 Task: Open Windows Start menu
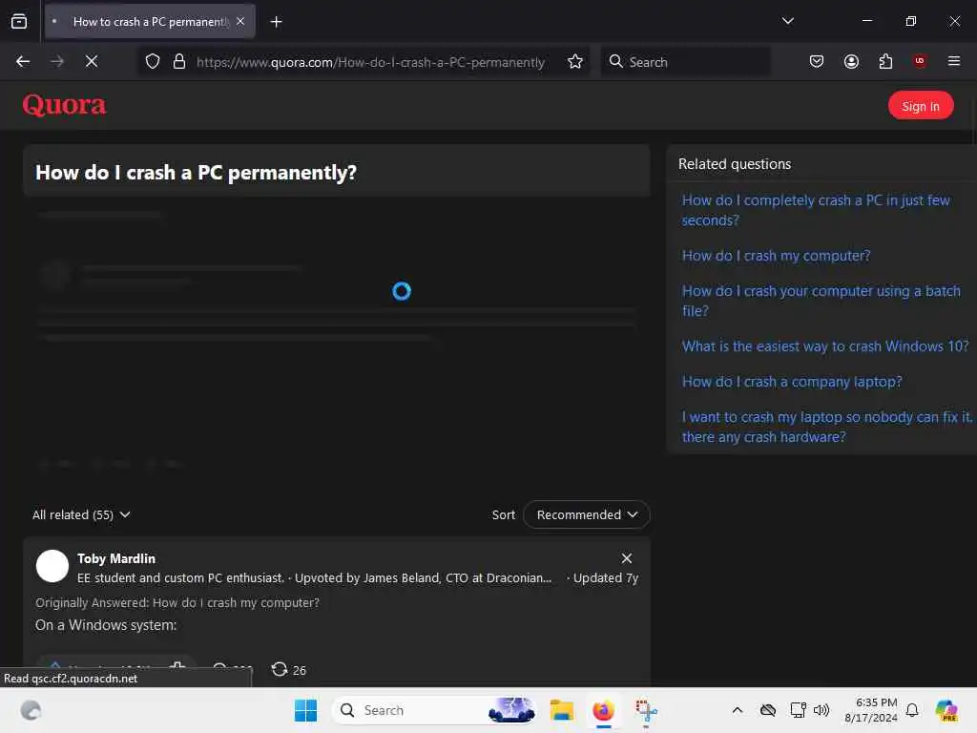(305, 710)
